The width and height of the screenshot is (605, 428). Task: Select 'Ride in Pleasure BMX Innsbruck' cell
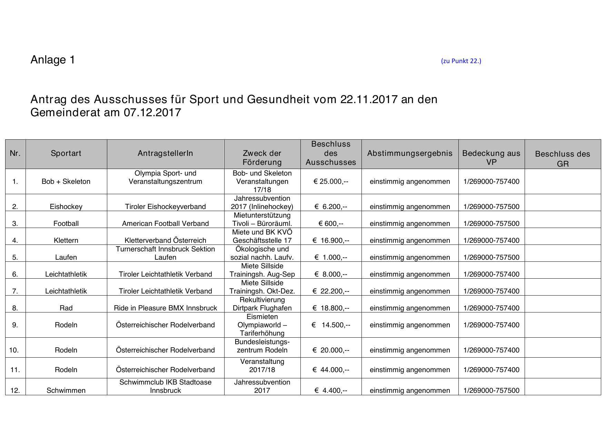click(x=165, y=308)
